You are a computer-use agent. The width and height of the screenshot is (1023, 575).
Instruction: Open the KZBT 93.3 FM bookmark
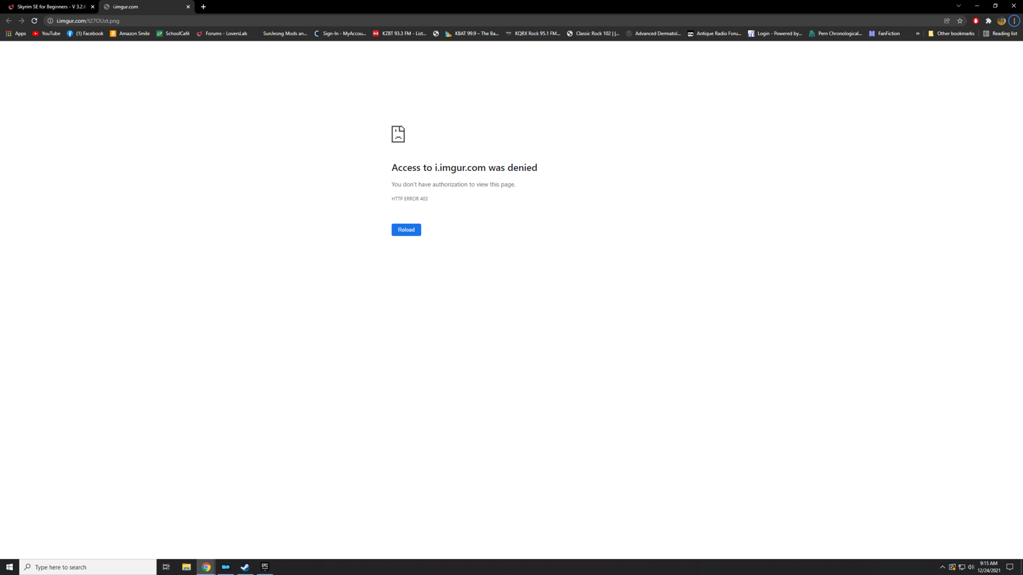tap(400, 34)
